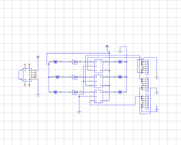Select the top-row resistor before the LED
The width and height of the screenshot is (181, 145).
pyautogui.click(x=55, y=62)
